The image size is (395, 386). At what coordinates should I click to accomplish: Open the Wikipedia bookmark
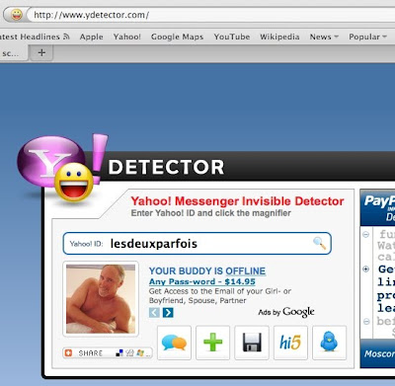pyautogui.click(x=279, y=37)
